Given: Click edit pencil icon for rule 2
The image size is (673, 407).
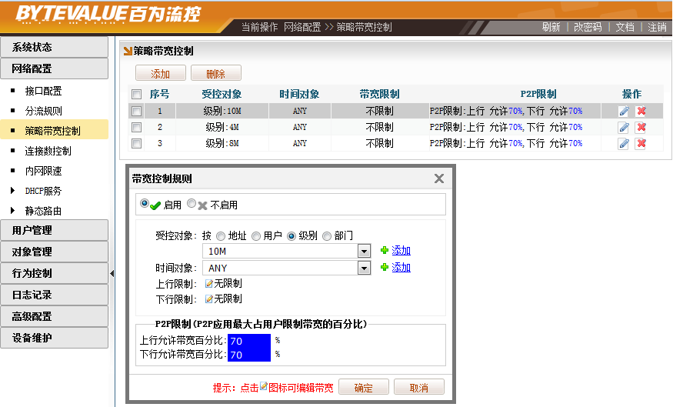Looking at the screenshot, I should pyautogui.click(x=624, y=128).
